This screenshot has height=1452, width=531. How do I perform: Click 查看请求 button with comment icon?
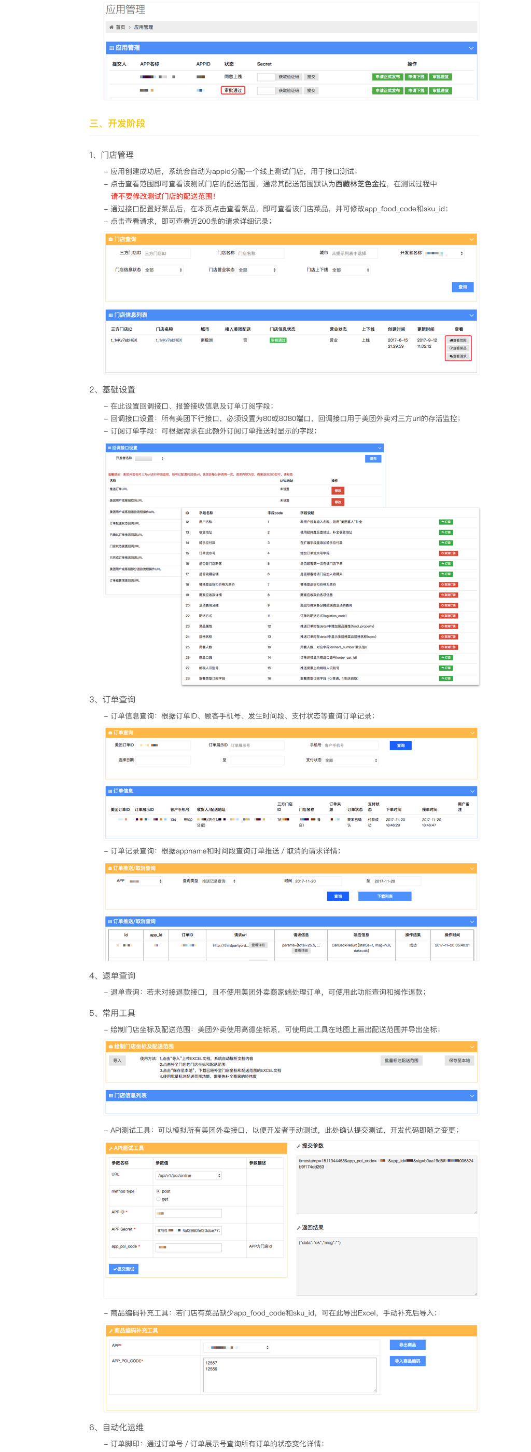(458, 356)
